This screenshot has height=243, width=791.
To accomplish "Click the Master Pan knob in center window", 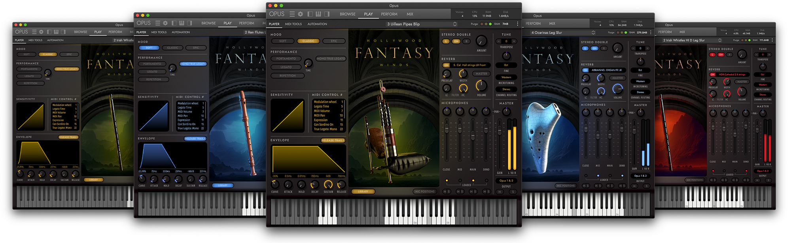I will pyautogui.click(x=506, y=112).
